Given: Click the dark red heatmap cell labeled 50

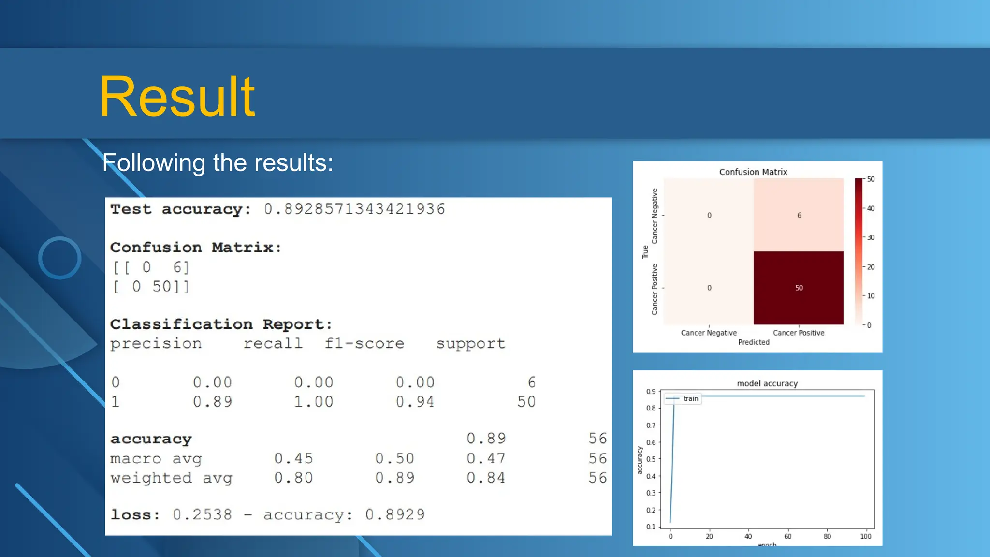Looking at the screenshot, I should pyautogui.click(x=799, y=288).
